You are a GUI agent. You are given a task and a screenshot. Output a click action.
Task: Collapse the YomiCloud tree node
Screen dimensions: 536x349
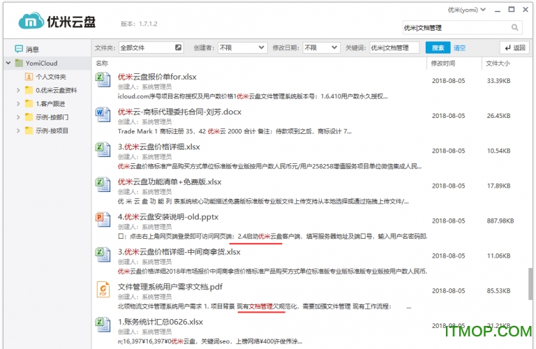point(8,63)
